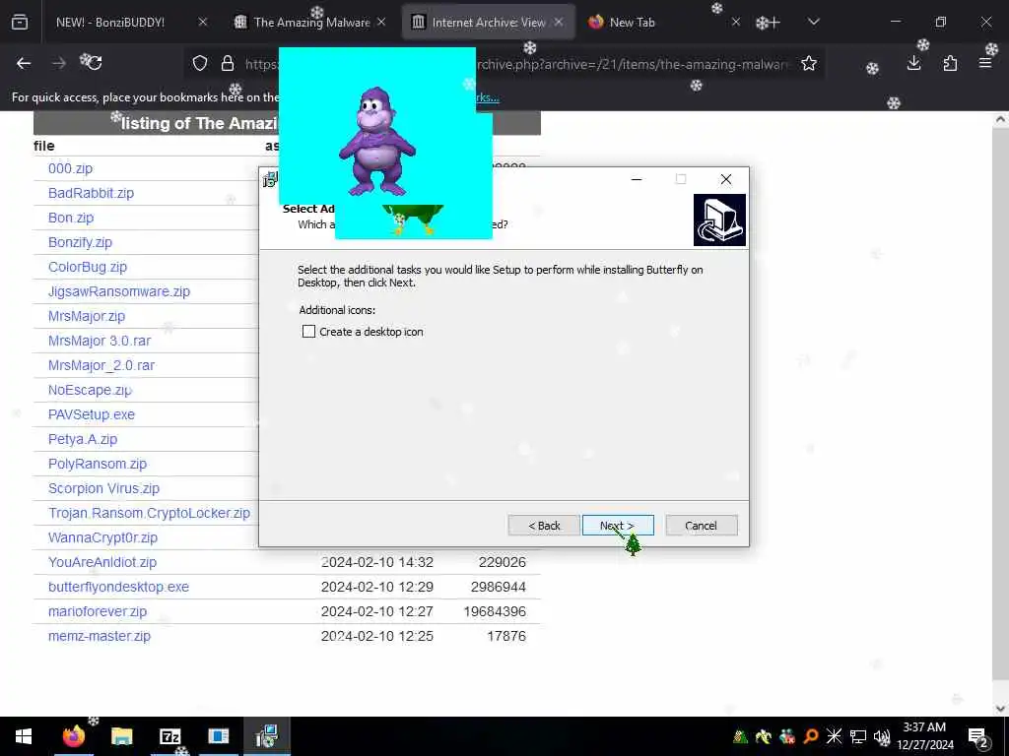Click the purple Bonzi gorilla character
Viewport: 1009px width, 756px height.
(377, 141)
